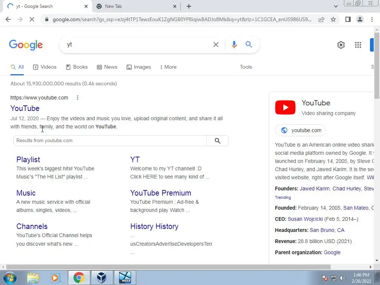Open the History History sitelink
The height and width of the screenshot is (285, 380).
click(x=154, y=227)
